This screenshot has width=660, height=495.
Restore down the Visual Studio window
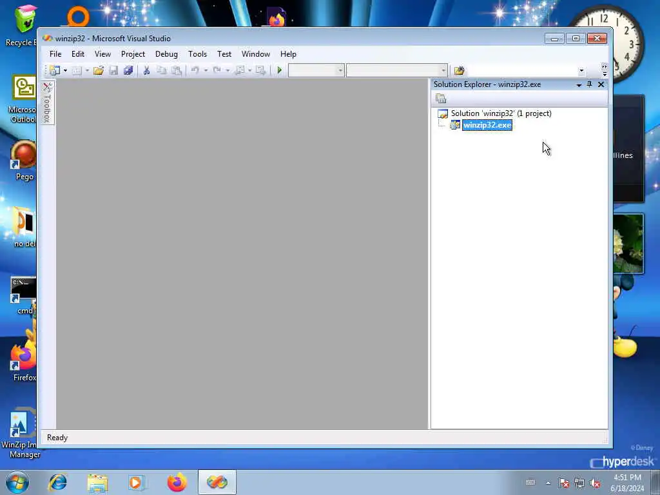pos(576,39)
